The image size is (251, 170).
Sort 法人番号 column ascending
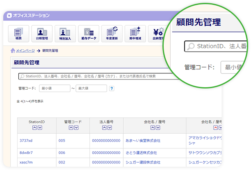104,128
